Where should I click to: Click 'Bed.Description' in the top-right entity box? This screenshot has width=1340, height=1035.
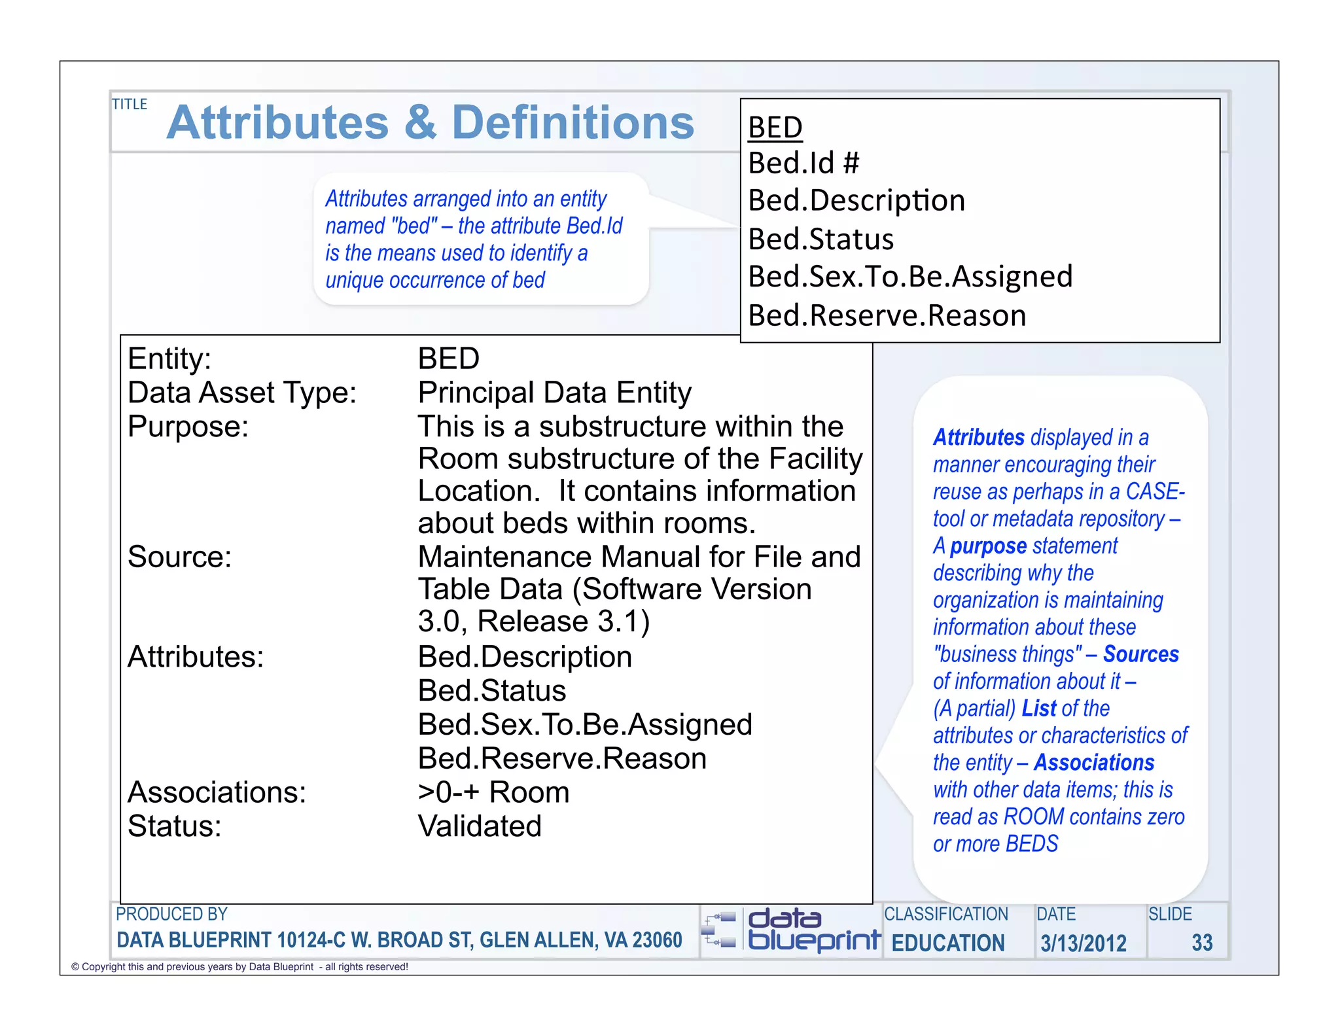click(856, 201)
